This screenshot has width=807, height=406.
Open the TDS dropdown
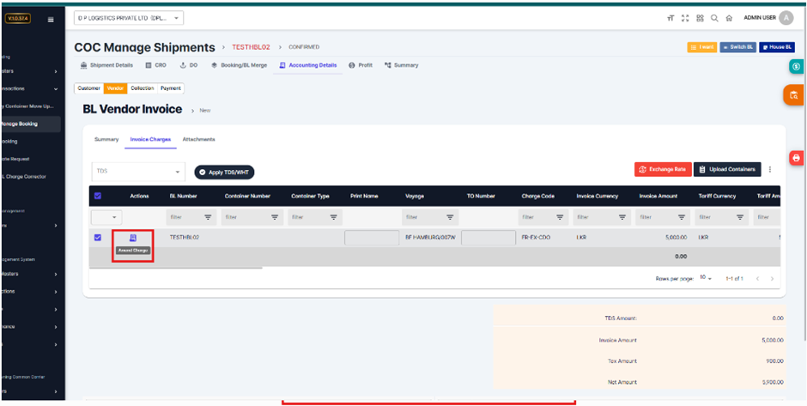(138, 172)
